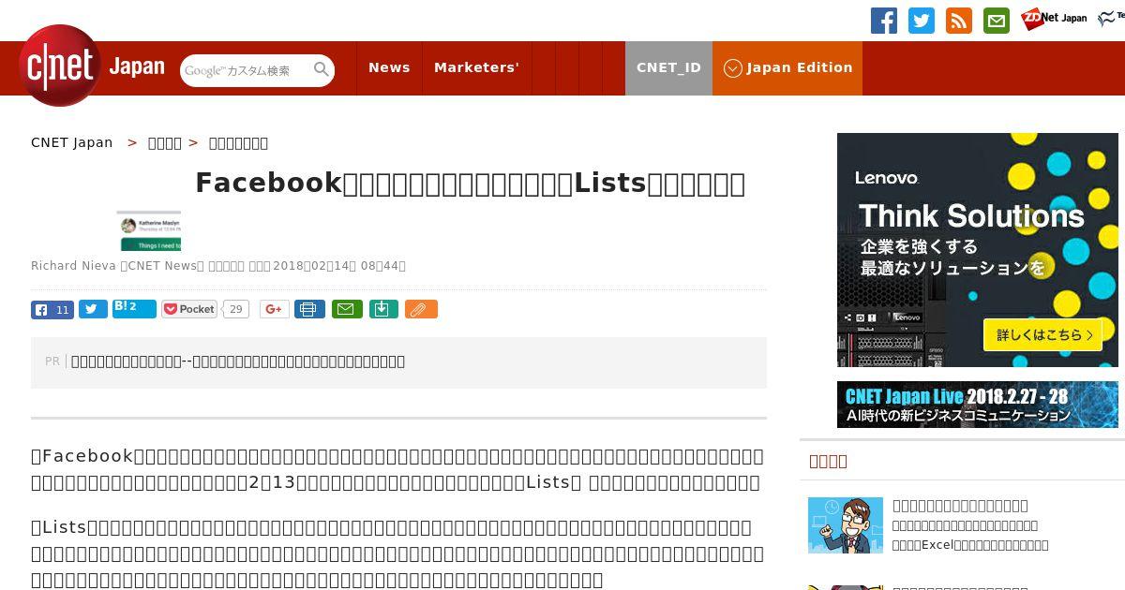1125x590 pixels.
Task: Open the Lenovo Think Solutions ad banner
Action: [978, 250]
